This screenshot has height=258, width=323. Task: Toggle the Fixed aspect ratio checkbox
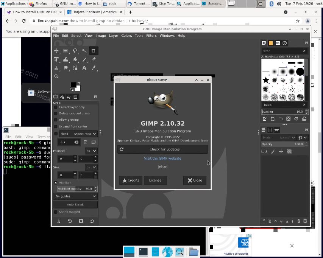pyautogui.click(x=56, y=134)
